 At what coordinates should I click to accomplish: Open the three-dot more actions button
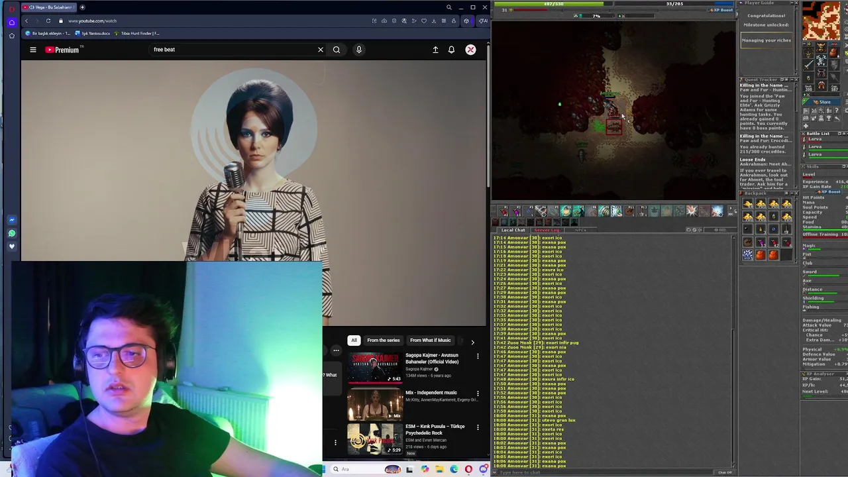[x=336, y=350]
